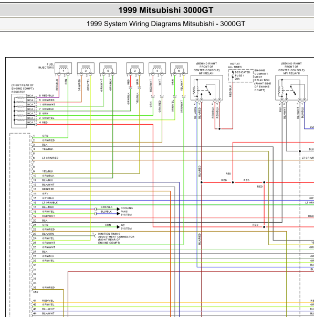Screen dimensions: 314x317
Task: Select pin 11 BLK/BLU wire label
Action: 48,180
